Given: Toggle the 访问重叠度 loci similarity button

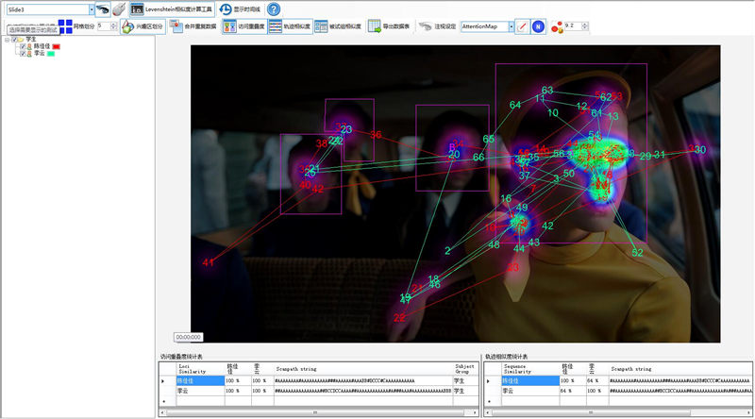Looking at the screenshot, I should [x=244, y=26].
